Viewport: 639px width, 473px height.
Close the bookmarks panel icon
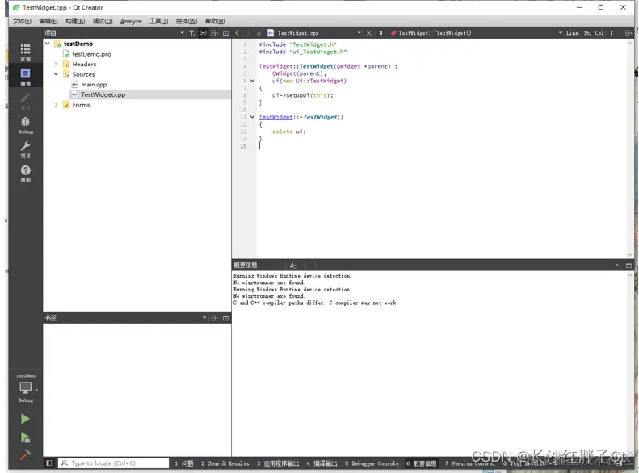225,318
